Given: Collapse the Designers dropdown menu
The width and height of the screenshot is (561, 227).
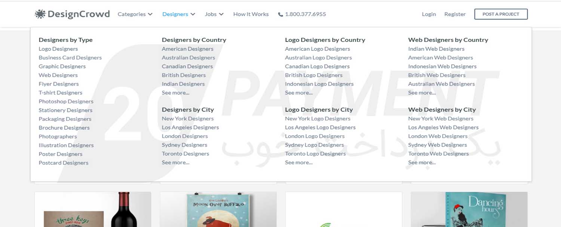Looking at the screenshot, I should [x=179, y=14].
